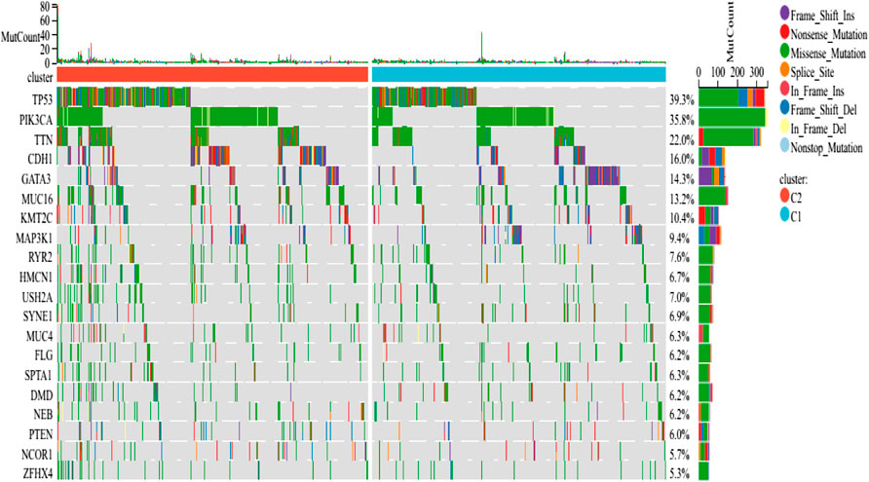Click the 16.0% frequency value
This screenshot has width=869, height=482.
coord(682,159)
